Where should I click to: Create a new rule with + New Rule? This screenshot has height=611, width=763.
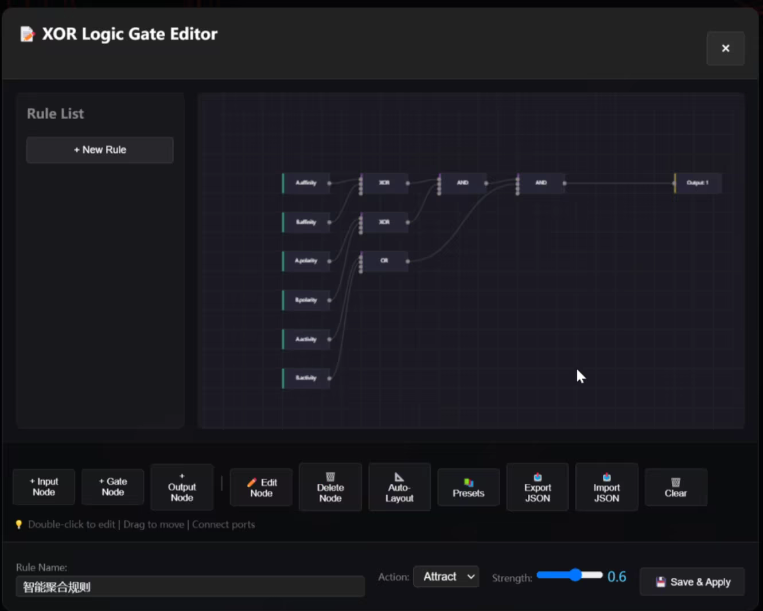coord(100,150)
